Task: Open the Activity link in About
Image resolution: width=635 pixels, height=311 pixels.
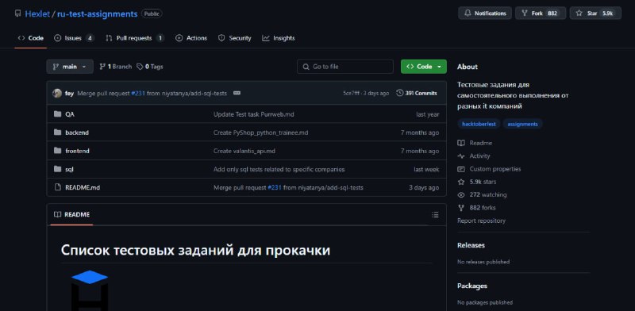Action: tap(474, 156)
